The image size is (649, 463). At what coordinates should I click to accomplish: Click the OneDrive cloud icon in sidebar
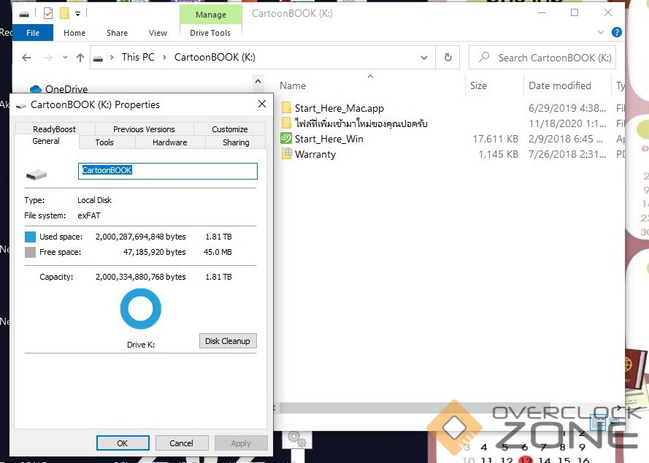click(35, 89)
